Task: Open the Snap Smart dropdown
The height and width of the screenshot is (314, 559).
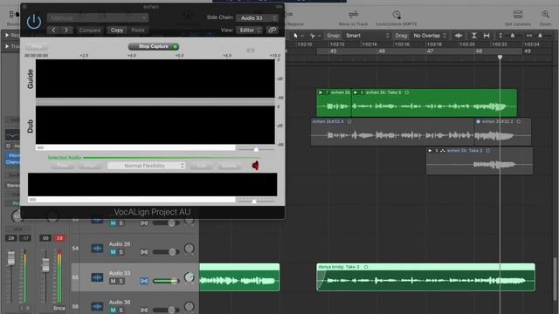Action: click(x=367, y=36)
